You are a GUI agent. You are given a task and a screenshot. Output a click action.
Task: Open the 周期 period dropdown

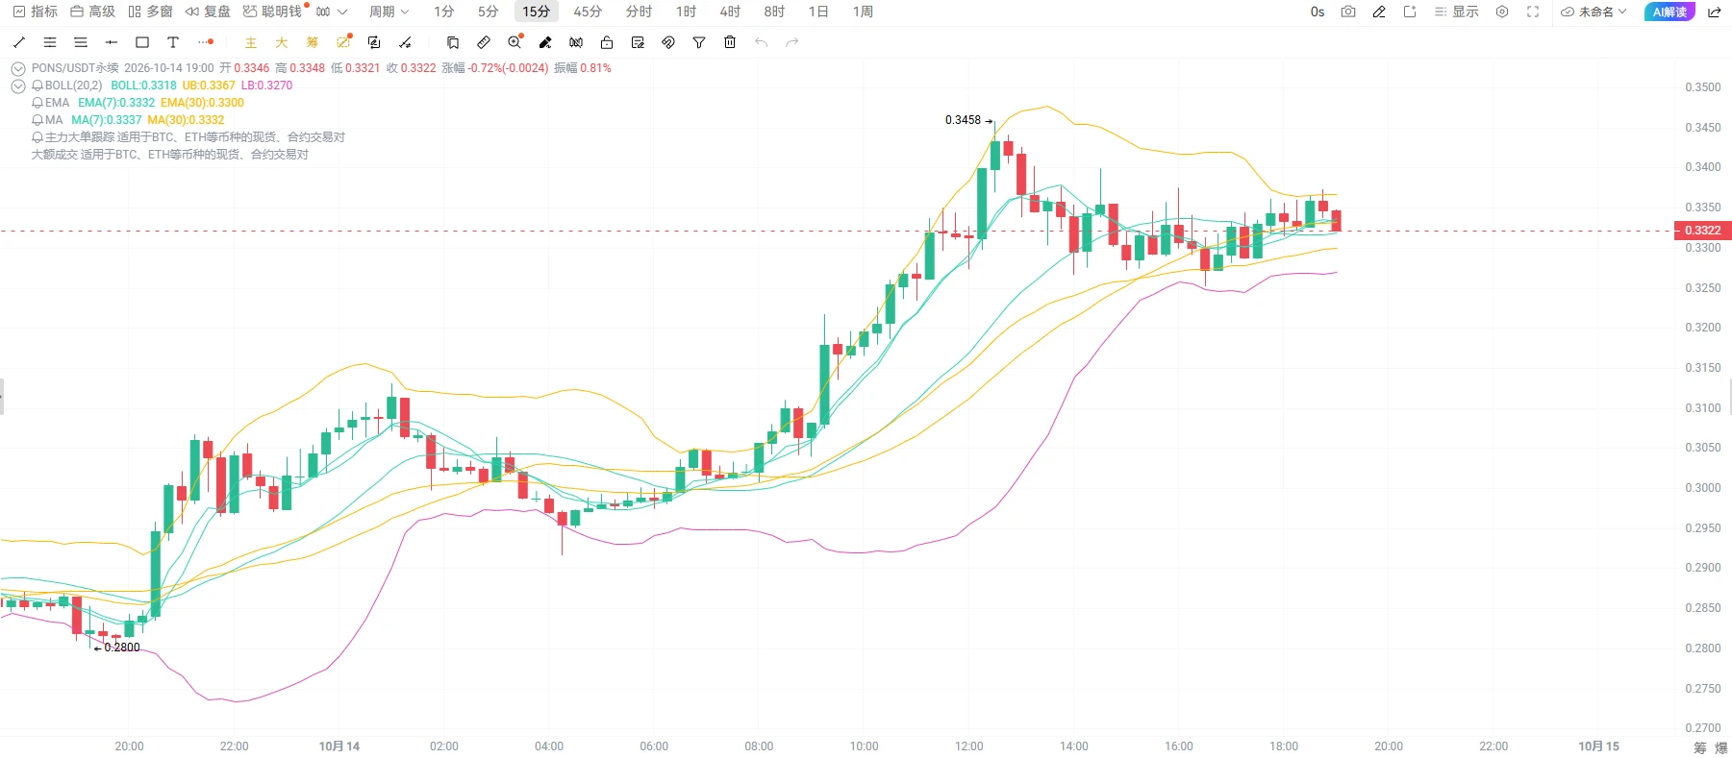[x=389, y=12]
